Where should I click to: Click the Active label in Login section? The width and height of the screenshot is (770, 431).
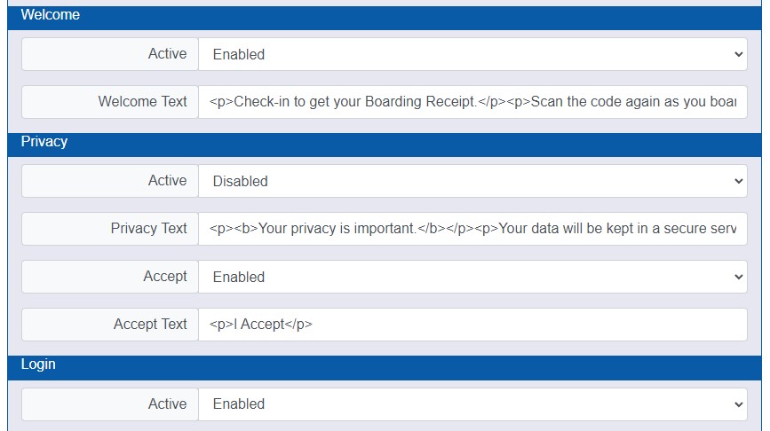167,404
